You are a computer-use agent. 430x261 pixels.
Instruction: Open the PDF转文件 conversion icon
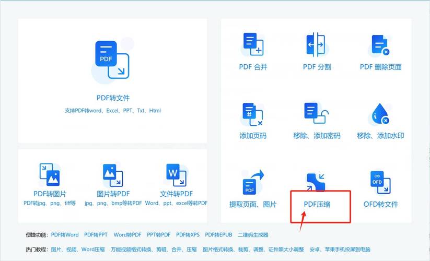112,60
